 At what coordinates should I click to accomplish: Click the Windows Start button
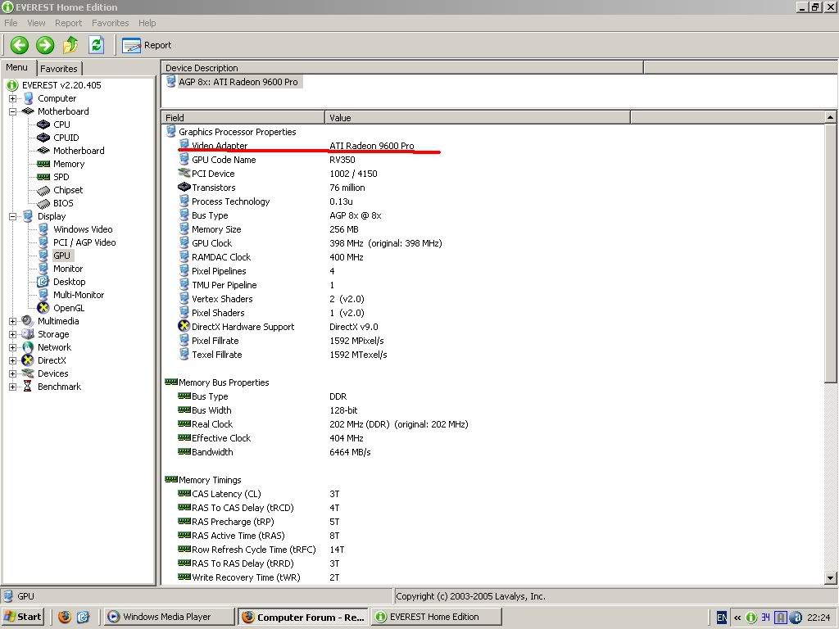[23, 617]
